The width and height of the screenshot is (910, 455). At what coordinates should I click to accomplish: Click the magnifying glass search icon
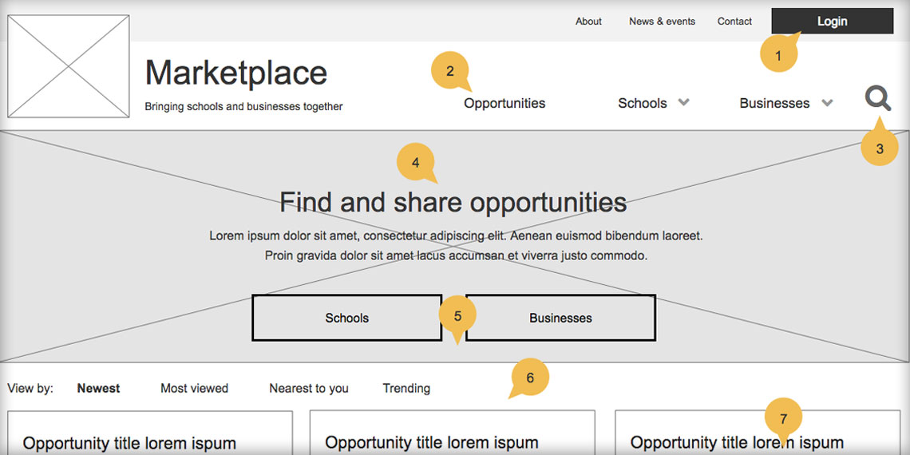point(877,99)
